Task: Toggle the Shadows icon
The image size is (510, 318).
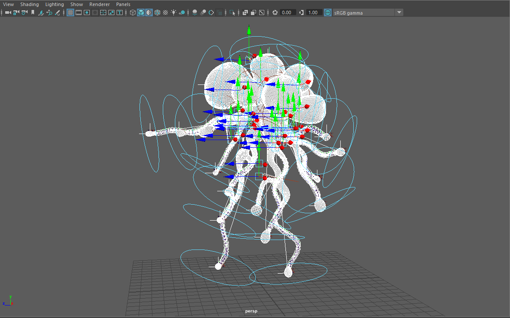Action: pos(182,12)
